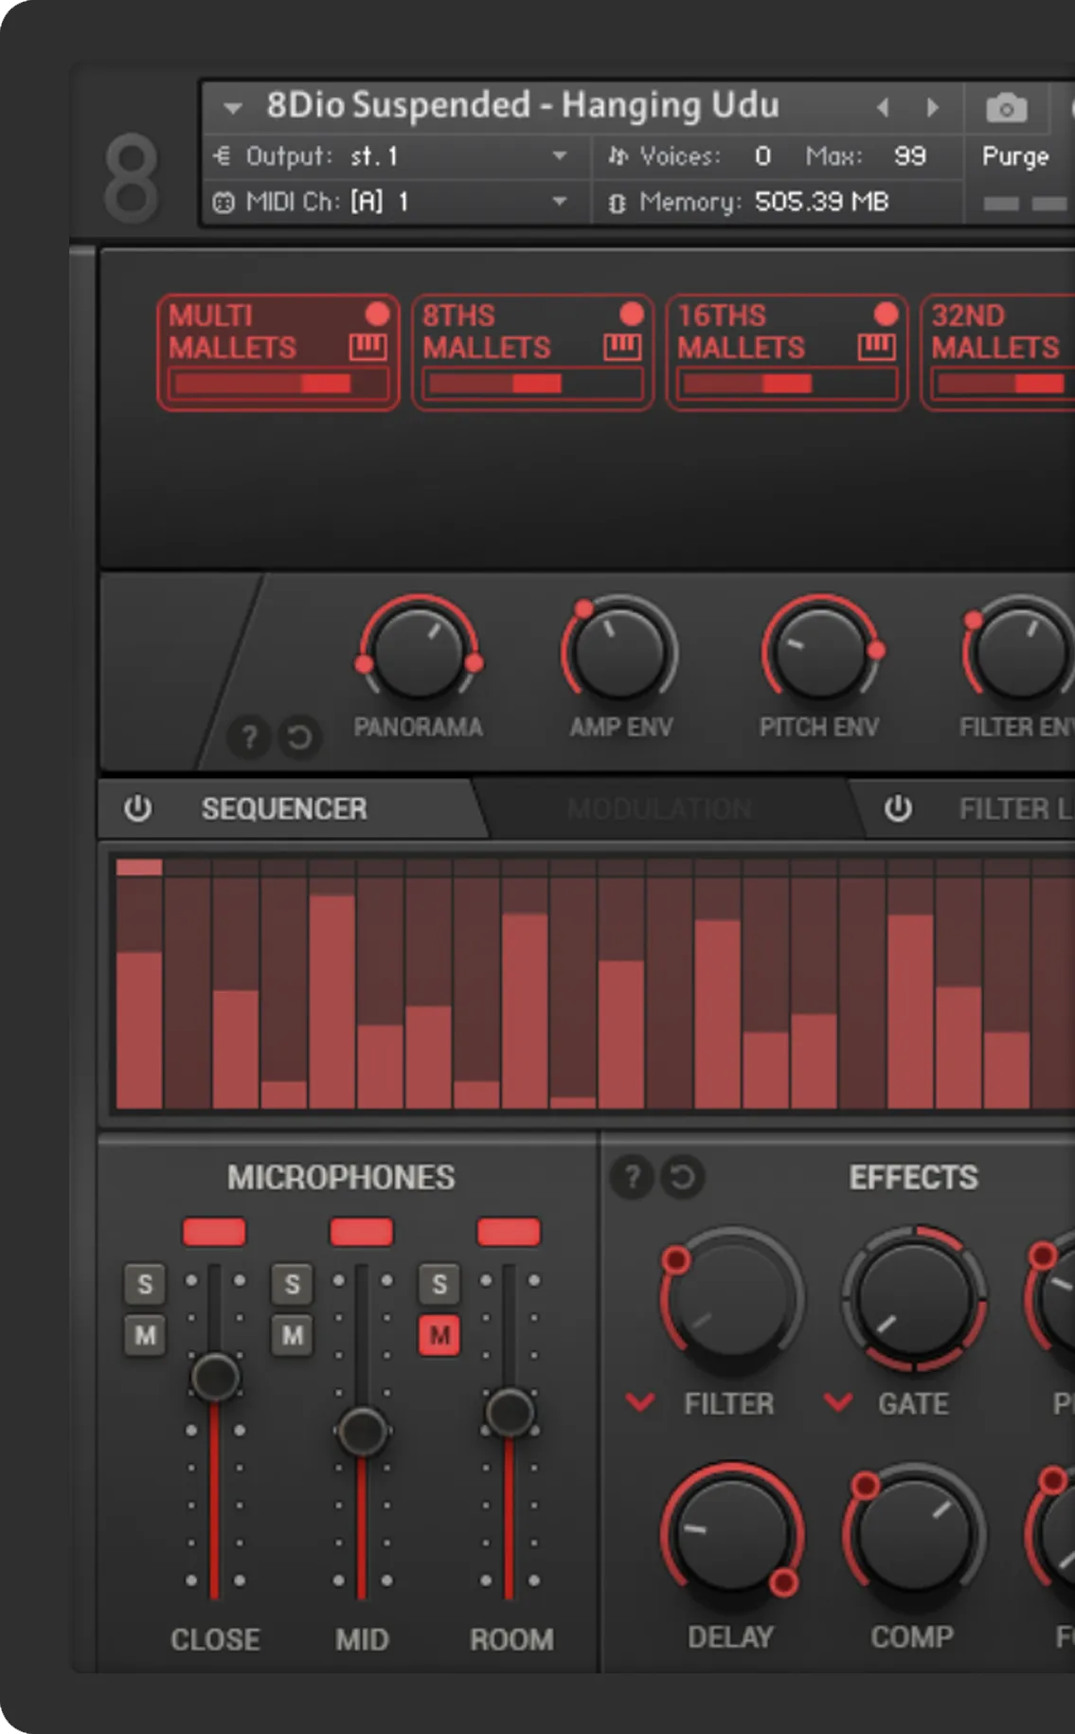Click the instrument name 8Dio Suspended - Hanging Udu

(523, 105)
